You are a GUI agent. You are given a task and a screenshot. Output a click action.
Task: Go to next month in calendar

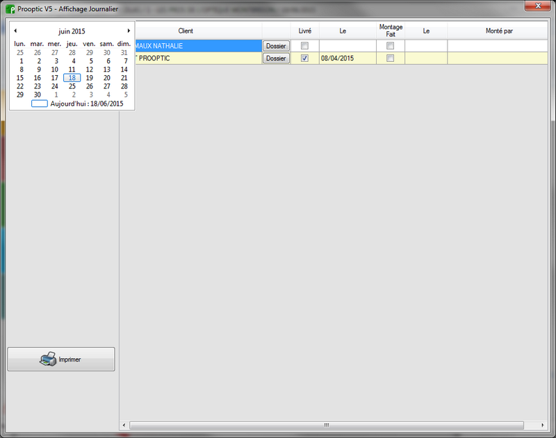point(129,31)
